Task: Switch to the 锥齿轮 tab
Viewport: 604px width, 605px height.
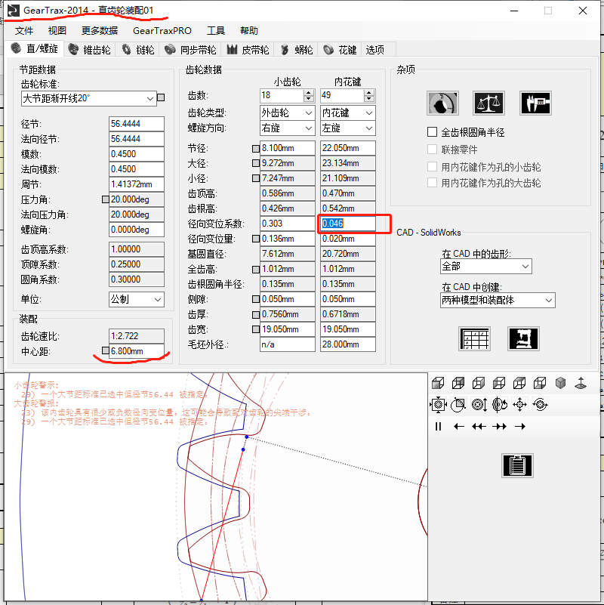Action: pos(90,50)
